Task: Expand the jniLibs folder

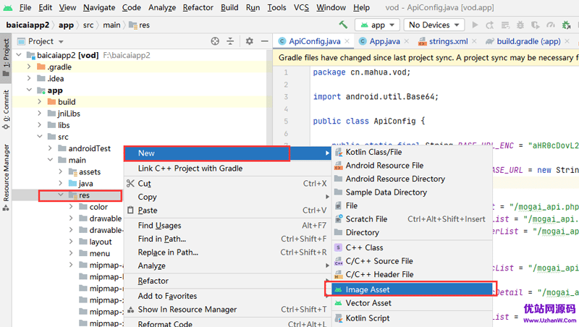Action: pos(40,114)
